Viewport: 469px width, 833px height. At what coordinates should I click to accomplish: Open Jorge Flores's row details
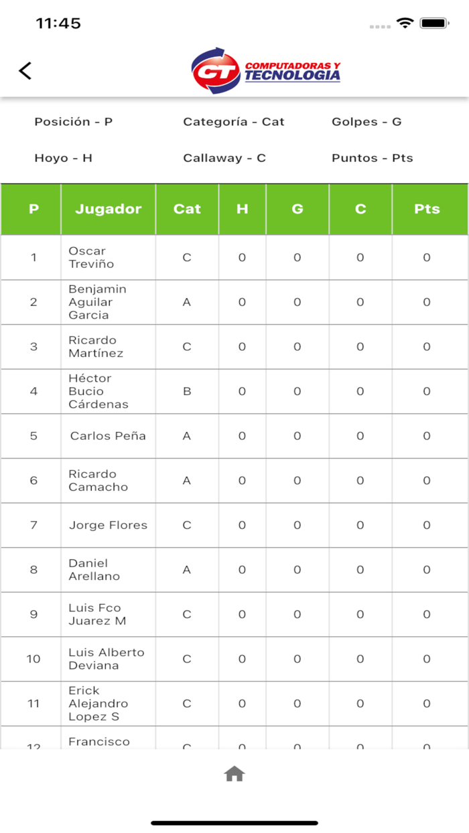click(x=108, y=525)
